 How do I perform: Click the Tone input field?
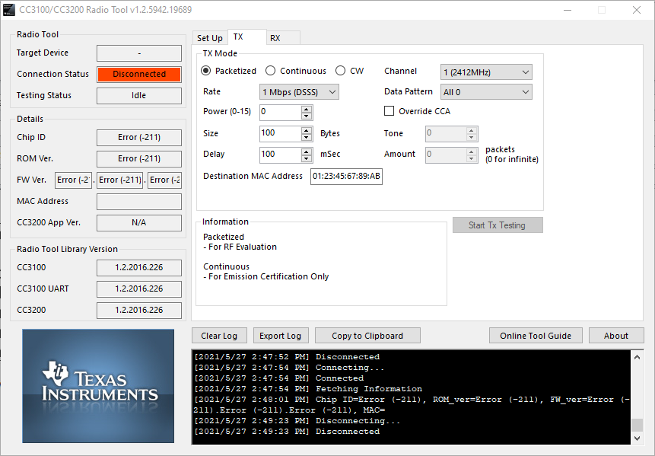pyautogui.click(x=446, y=133)
